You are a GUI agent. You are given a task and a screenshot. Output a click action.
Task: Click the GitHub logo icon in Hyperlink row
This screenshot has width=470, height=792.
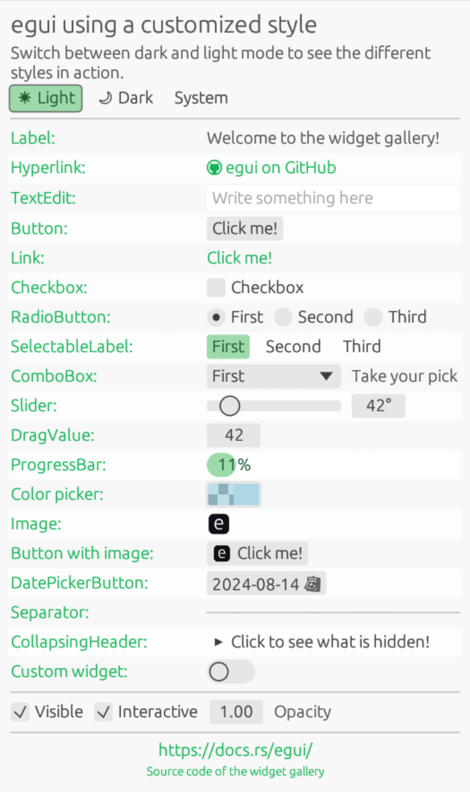coord(214,168)
